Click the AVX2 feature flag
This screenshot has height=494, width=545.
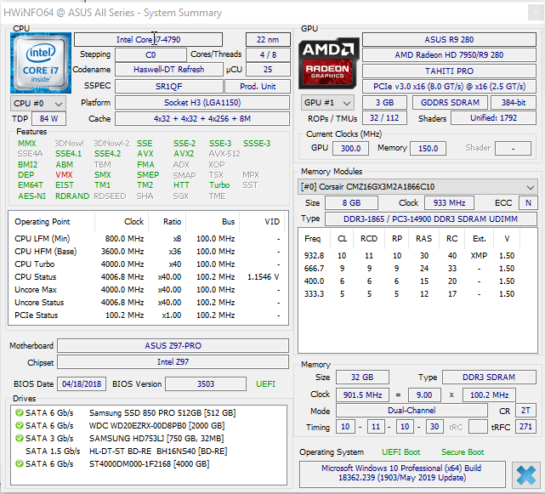[184, 154]
